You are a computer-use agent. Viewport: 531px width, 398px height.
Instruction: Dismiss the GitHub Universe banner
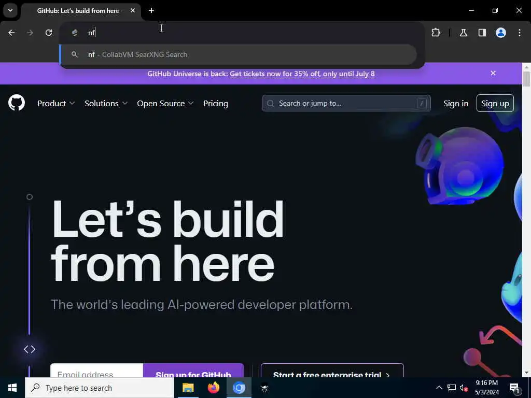[493, 73]
